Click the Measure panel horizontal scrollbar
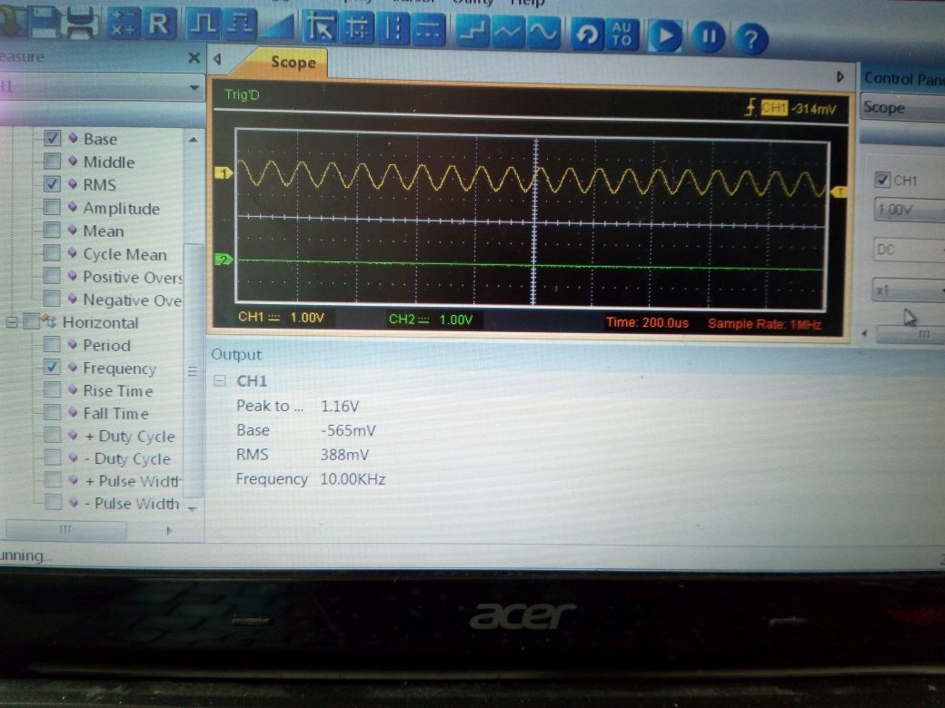 coord(65,529)
